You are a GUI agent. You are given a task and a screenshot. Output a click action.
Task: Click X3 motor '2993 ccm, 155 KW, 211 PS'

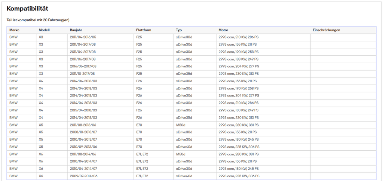[238, 45]
